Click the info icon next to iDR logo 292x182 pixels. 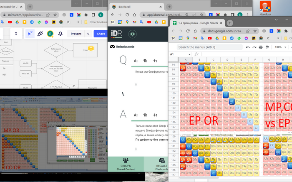pyautogui.click(x=132, y=34)
